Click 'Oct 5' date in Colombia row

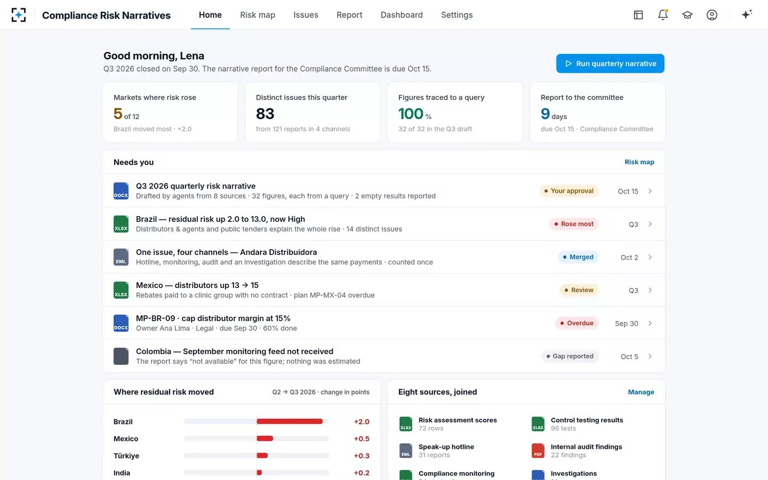tap(629, 357)
